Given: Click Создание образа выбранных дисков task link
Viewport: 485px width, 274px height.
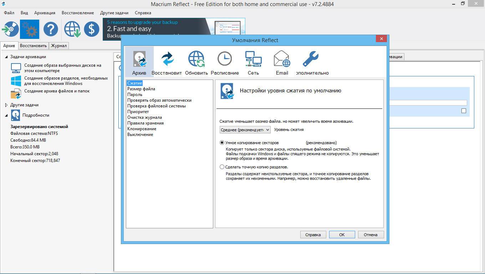Looking at the screenshot, I should click(63, 68).
